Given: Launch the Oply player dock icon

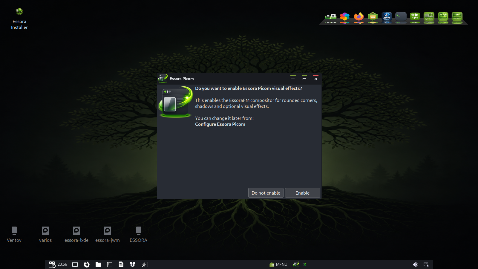Looking at the screenshot, I should 415,17.
